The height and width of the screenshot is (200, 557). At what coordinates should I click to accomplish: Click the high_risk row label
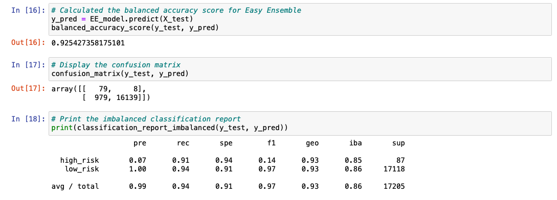pyautogui.click(x=80, y=161)
